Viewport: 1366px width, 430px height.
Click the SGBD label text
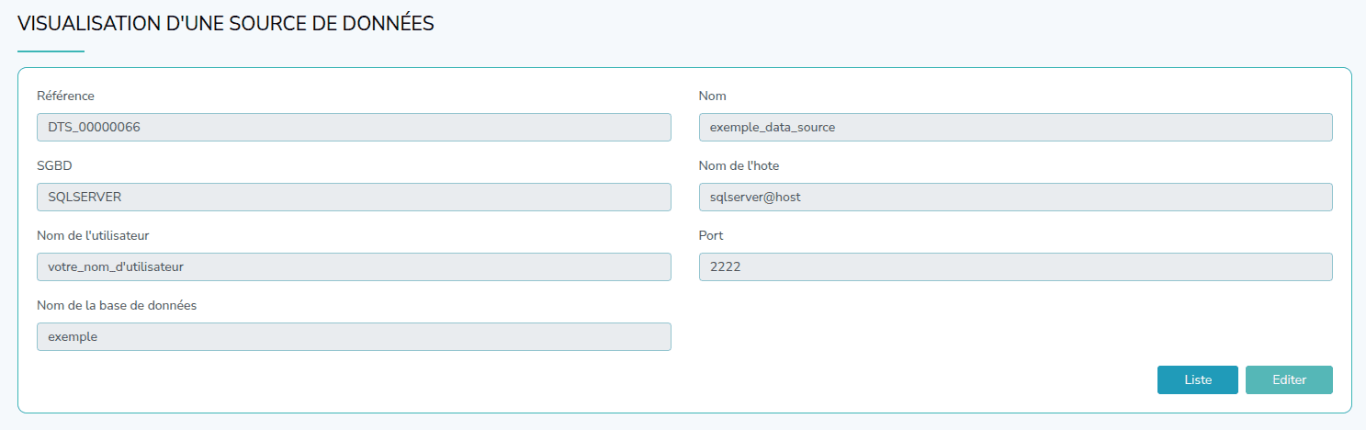point(53,165)
